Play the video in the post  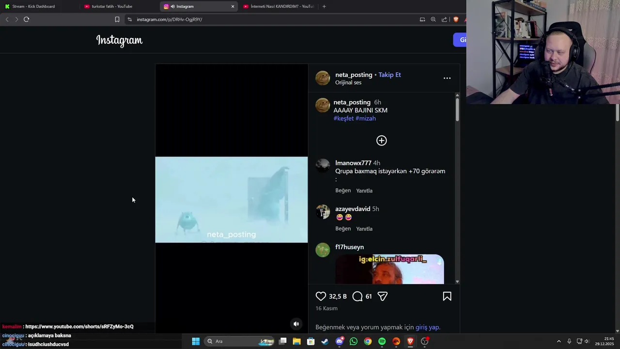pyautogui.click(x=232, y=199)
